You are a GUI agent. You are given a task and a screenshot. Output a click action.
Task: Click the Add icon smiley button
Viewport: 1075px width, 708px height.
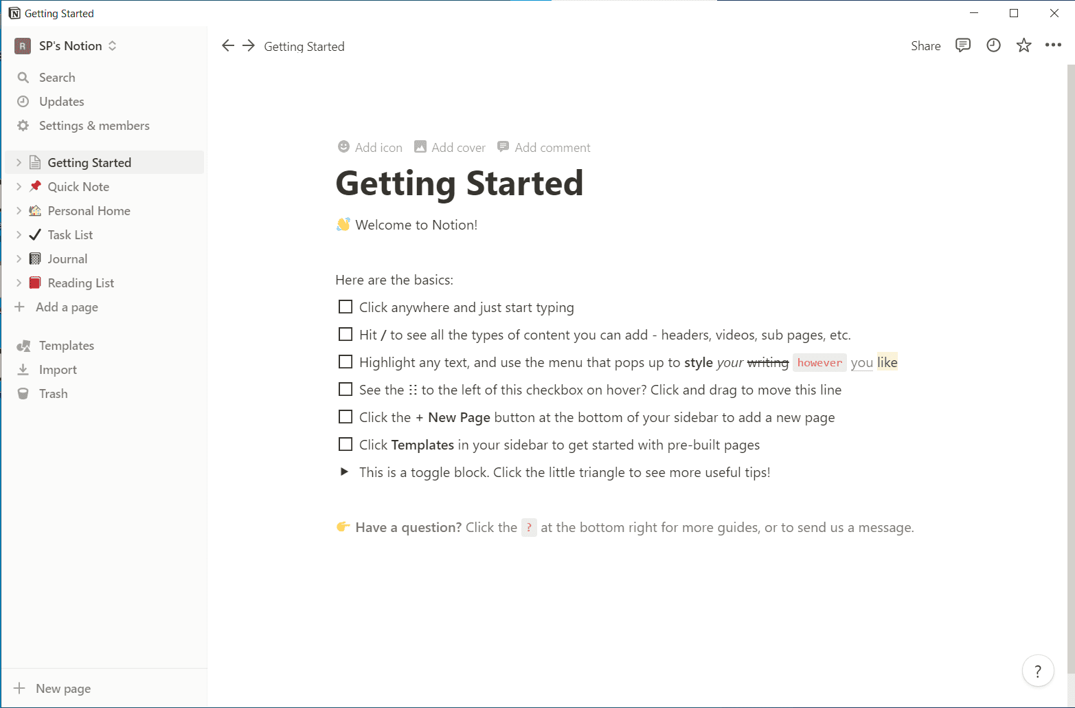pos(370,147)
